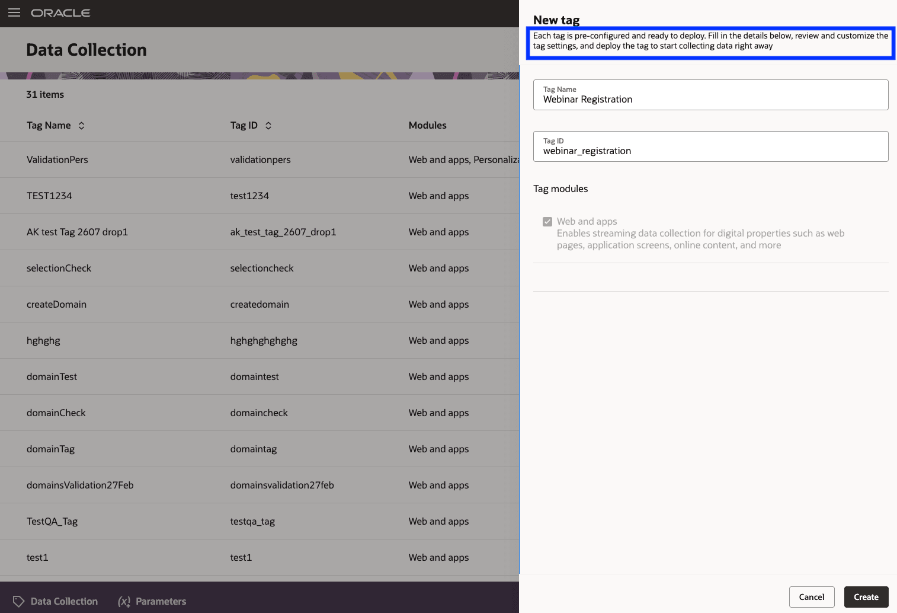The image size is (897, 613).
Task: Click the Create button
Action: 866,597
